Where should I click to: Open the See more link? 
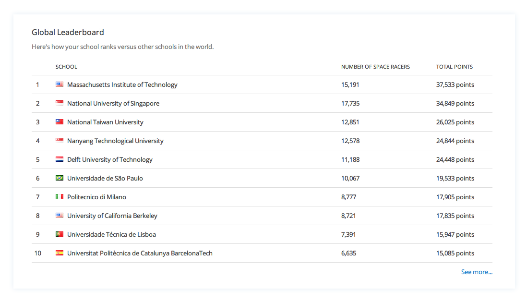point(477,272)
